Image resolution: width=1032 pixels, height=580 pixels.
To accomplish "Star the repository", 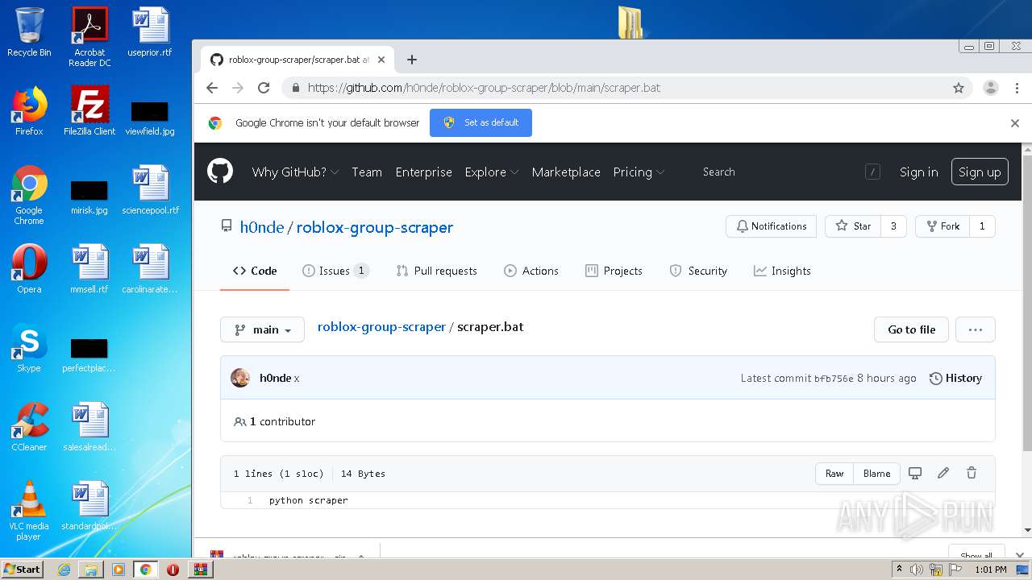I will pyautogui.click(x=853, y=226).
